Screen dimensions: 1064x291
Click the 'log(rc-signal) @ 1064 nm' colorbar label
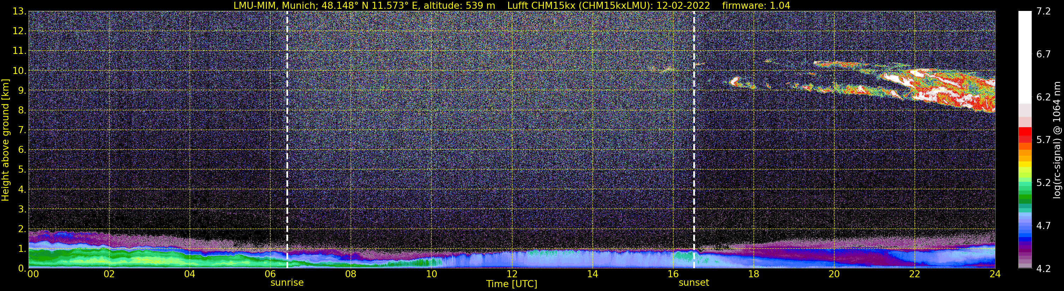(x=1057, y=140)
